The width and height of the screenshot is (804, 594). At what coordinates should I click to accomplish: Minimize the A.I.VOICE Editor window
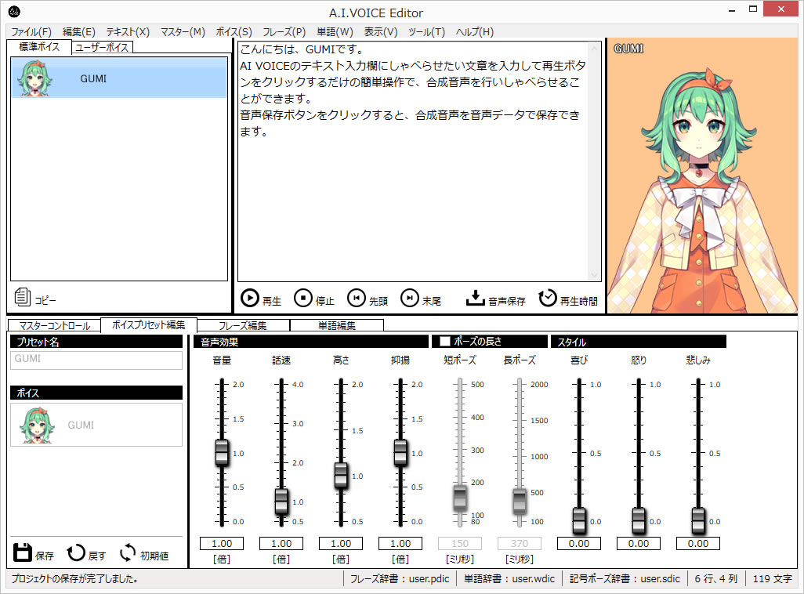pos(732,9)
